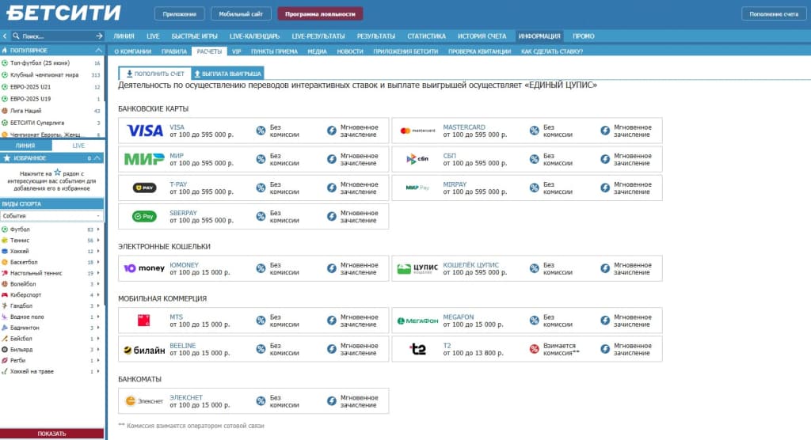Click the Пополнение счета button
The image size is (811, 440).
pyautogui.click(x=774, y=14)
